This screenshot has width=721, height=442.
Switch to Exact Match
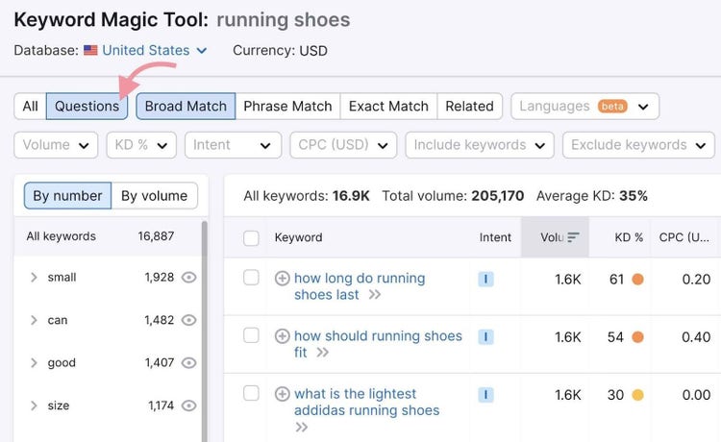coord(388,106)
